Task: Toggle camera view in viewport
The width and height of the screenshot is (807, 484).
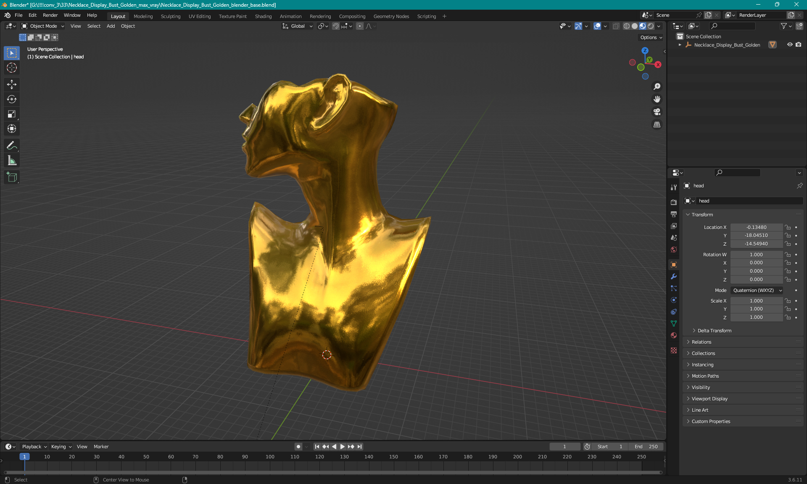Action: tap(657, 112)
